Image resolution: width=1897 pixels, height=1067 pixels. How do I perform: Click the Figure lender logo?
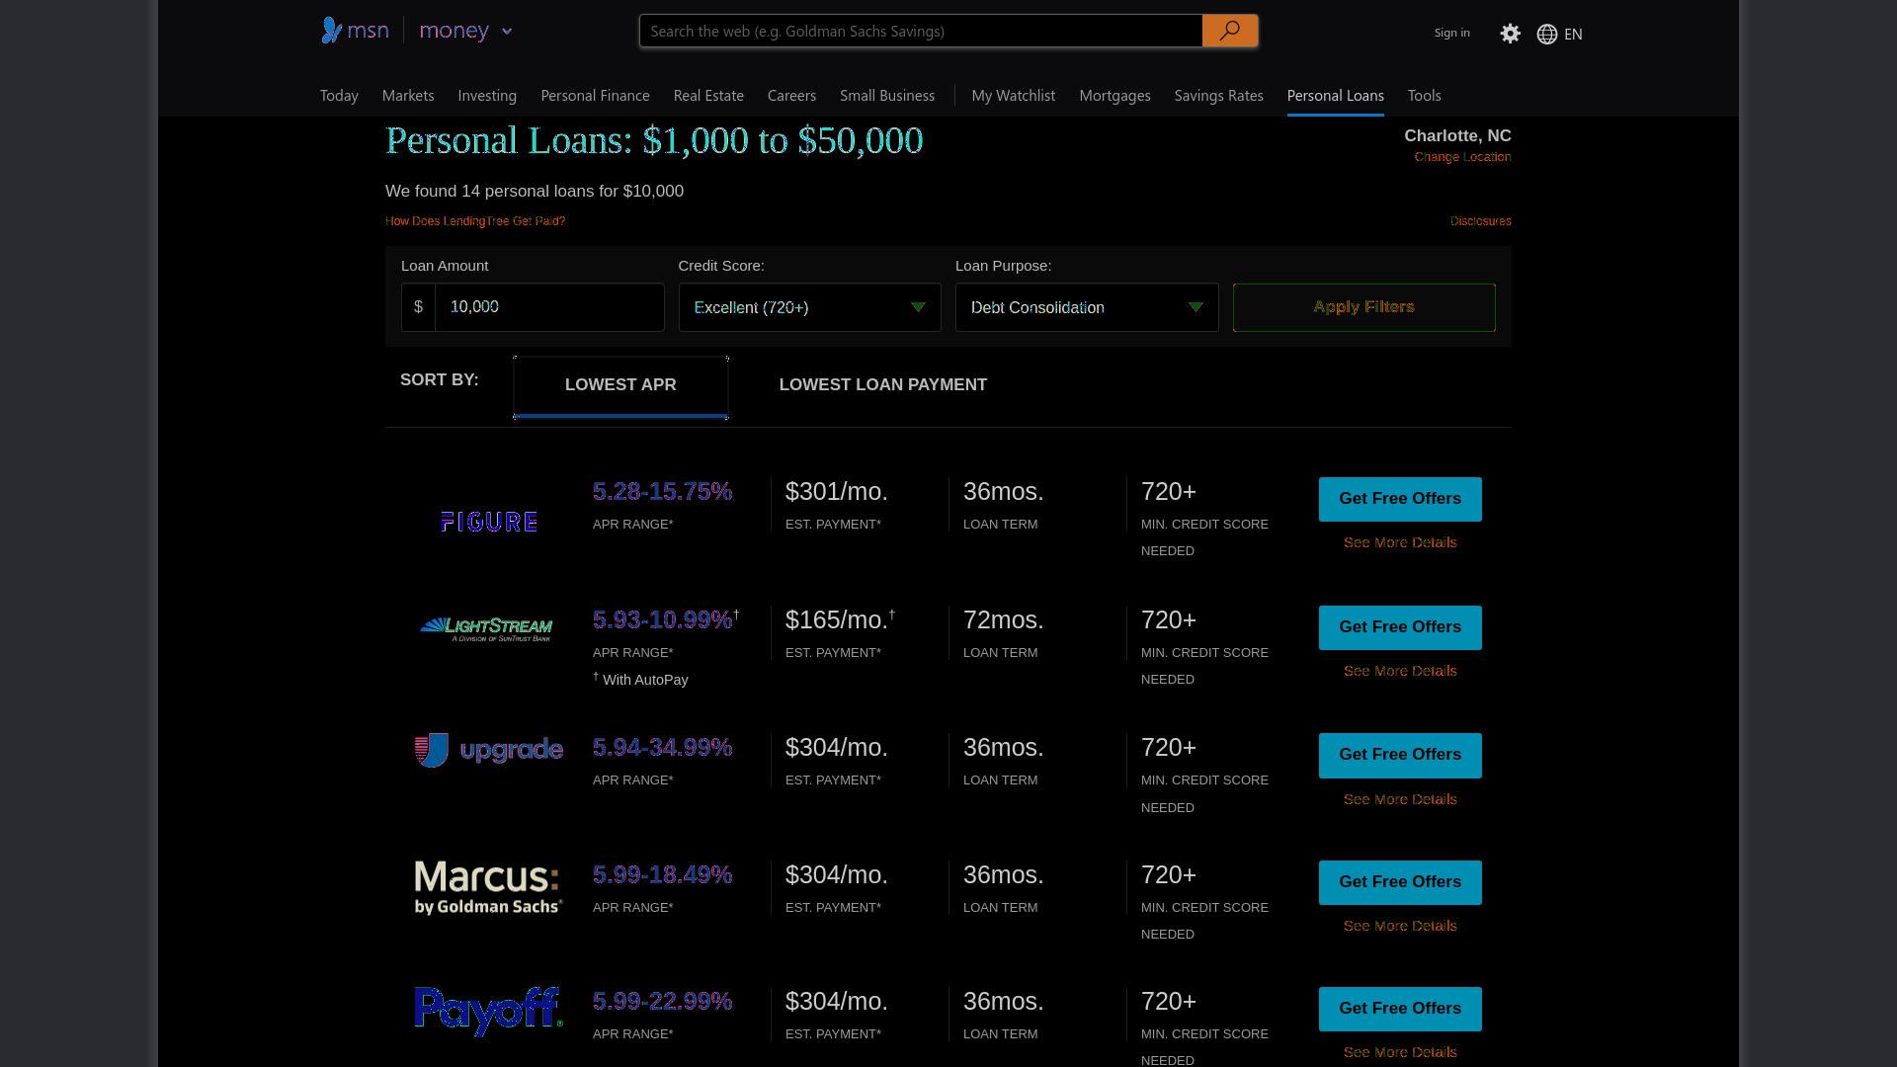click(x=489, y=522)
